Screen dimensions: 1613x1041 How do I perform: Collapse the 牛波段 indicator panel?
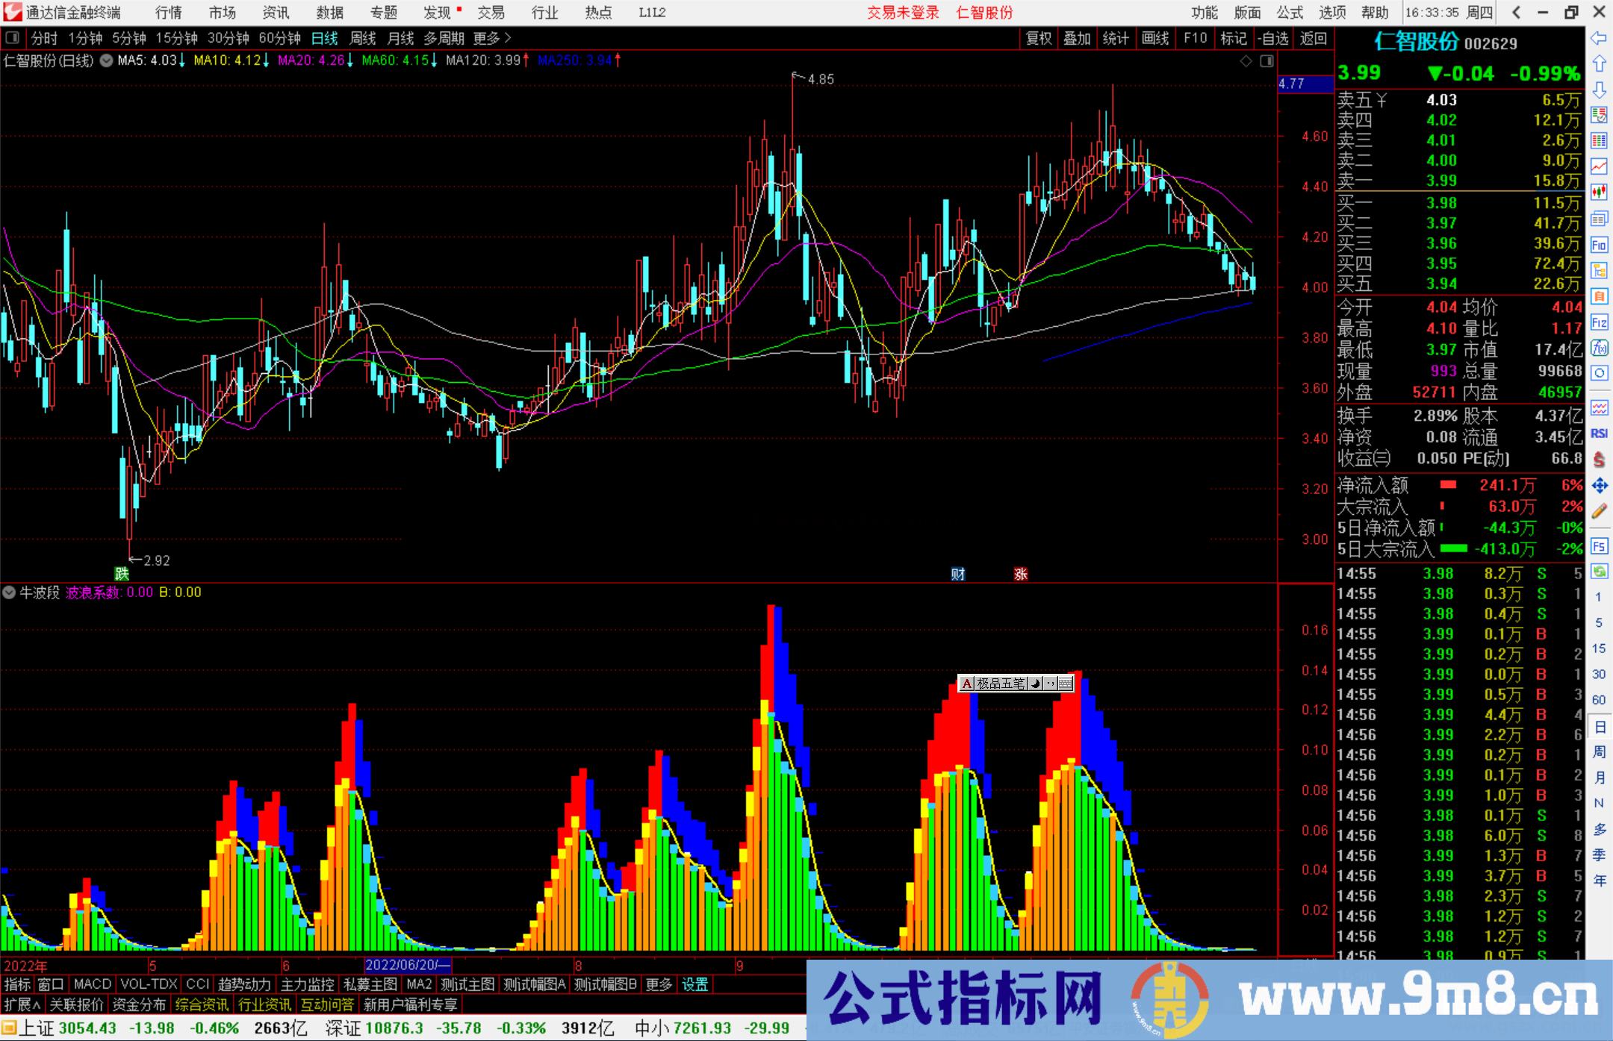coord(9,592)
